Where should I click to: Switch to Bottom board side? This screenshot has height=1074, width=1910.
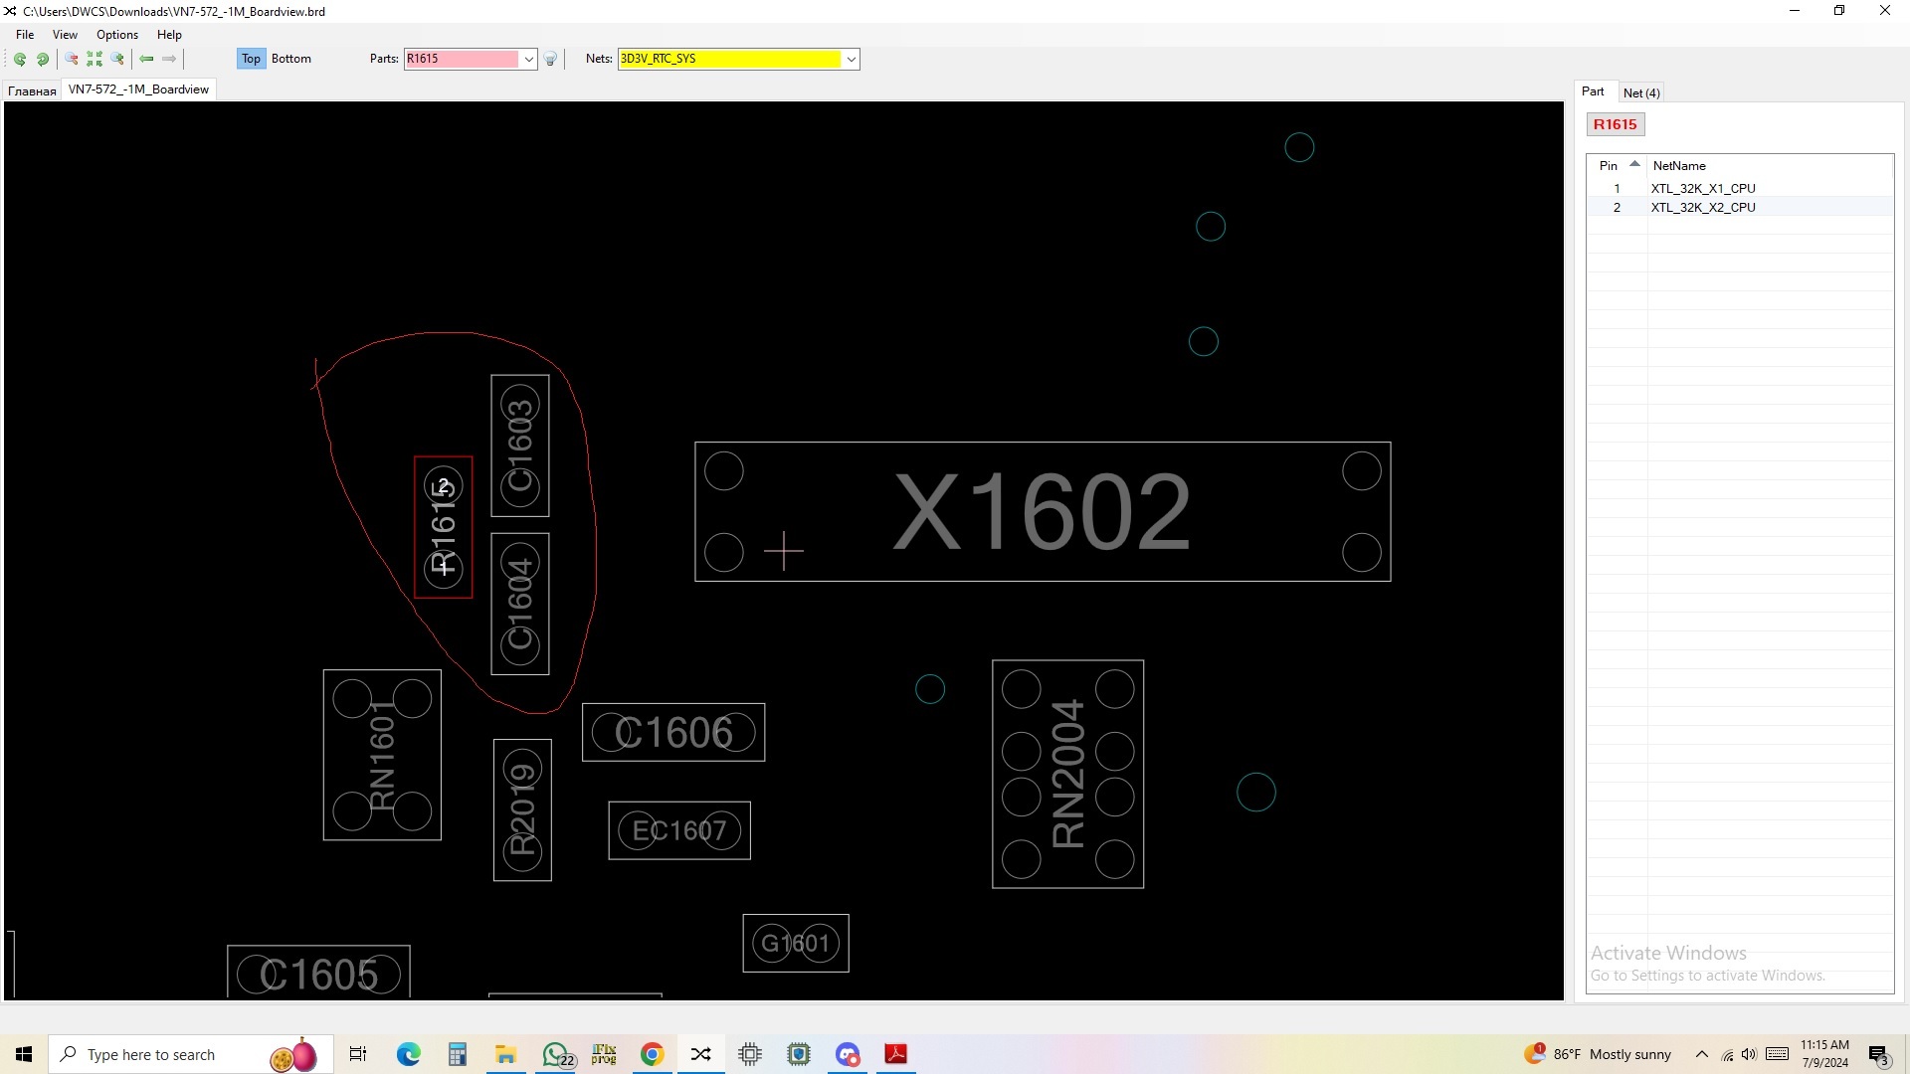click(x=291, y=59)
